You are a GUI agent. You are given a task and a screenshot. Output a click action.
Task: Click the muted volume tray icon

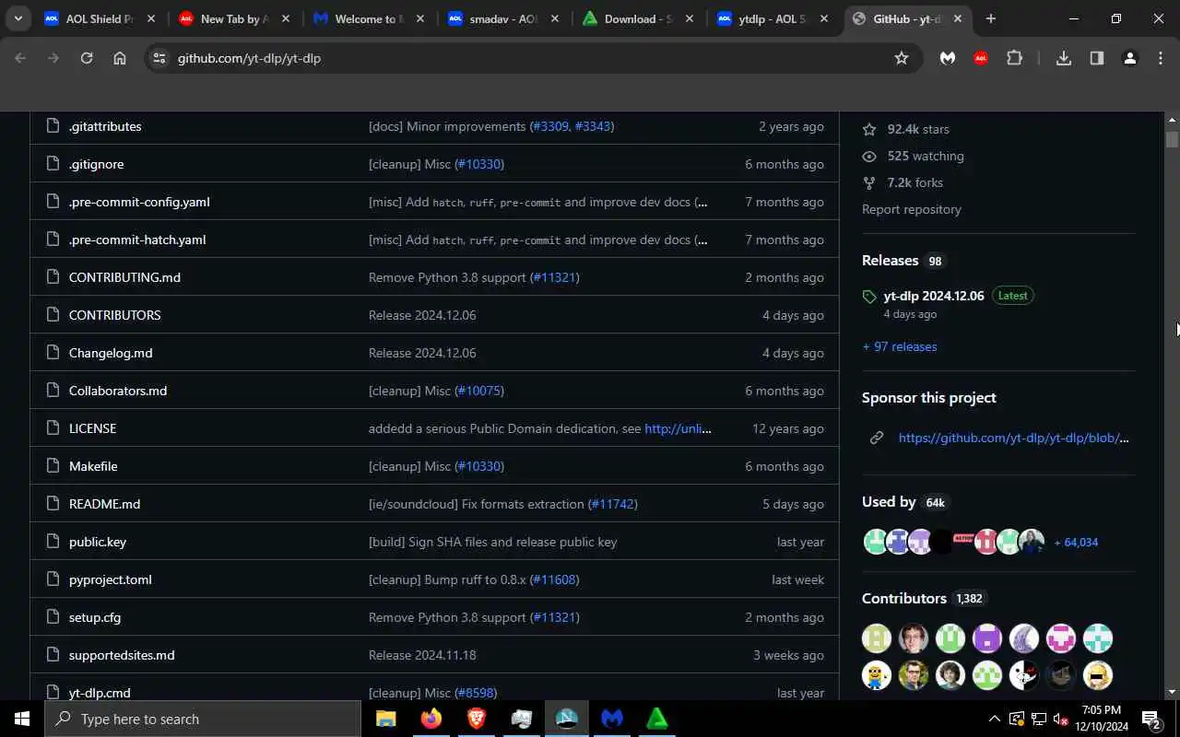[x=1061, y=719]
